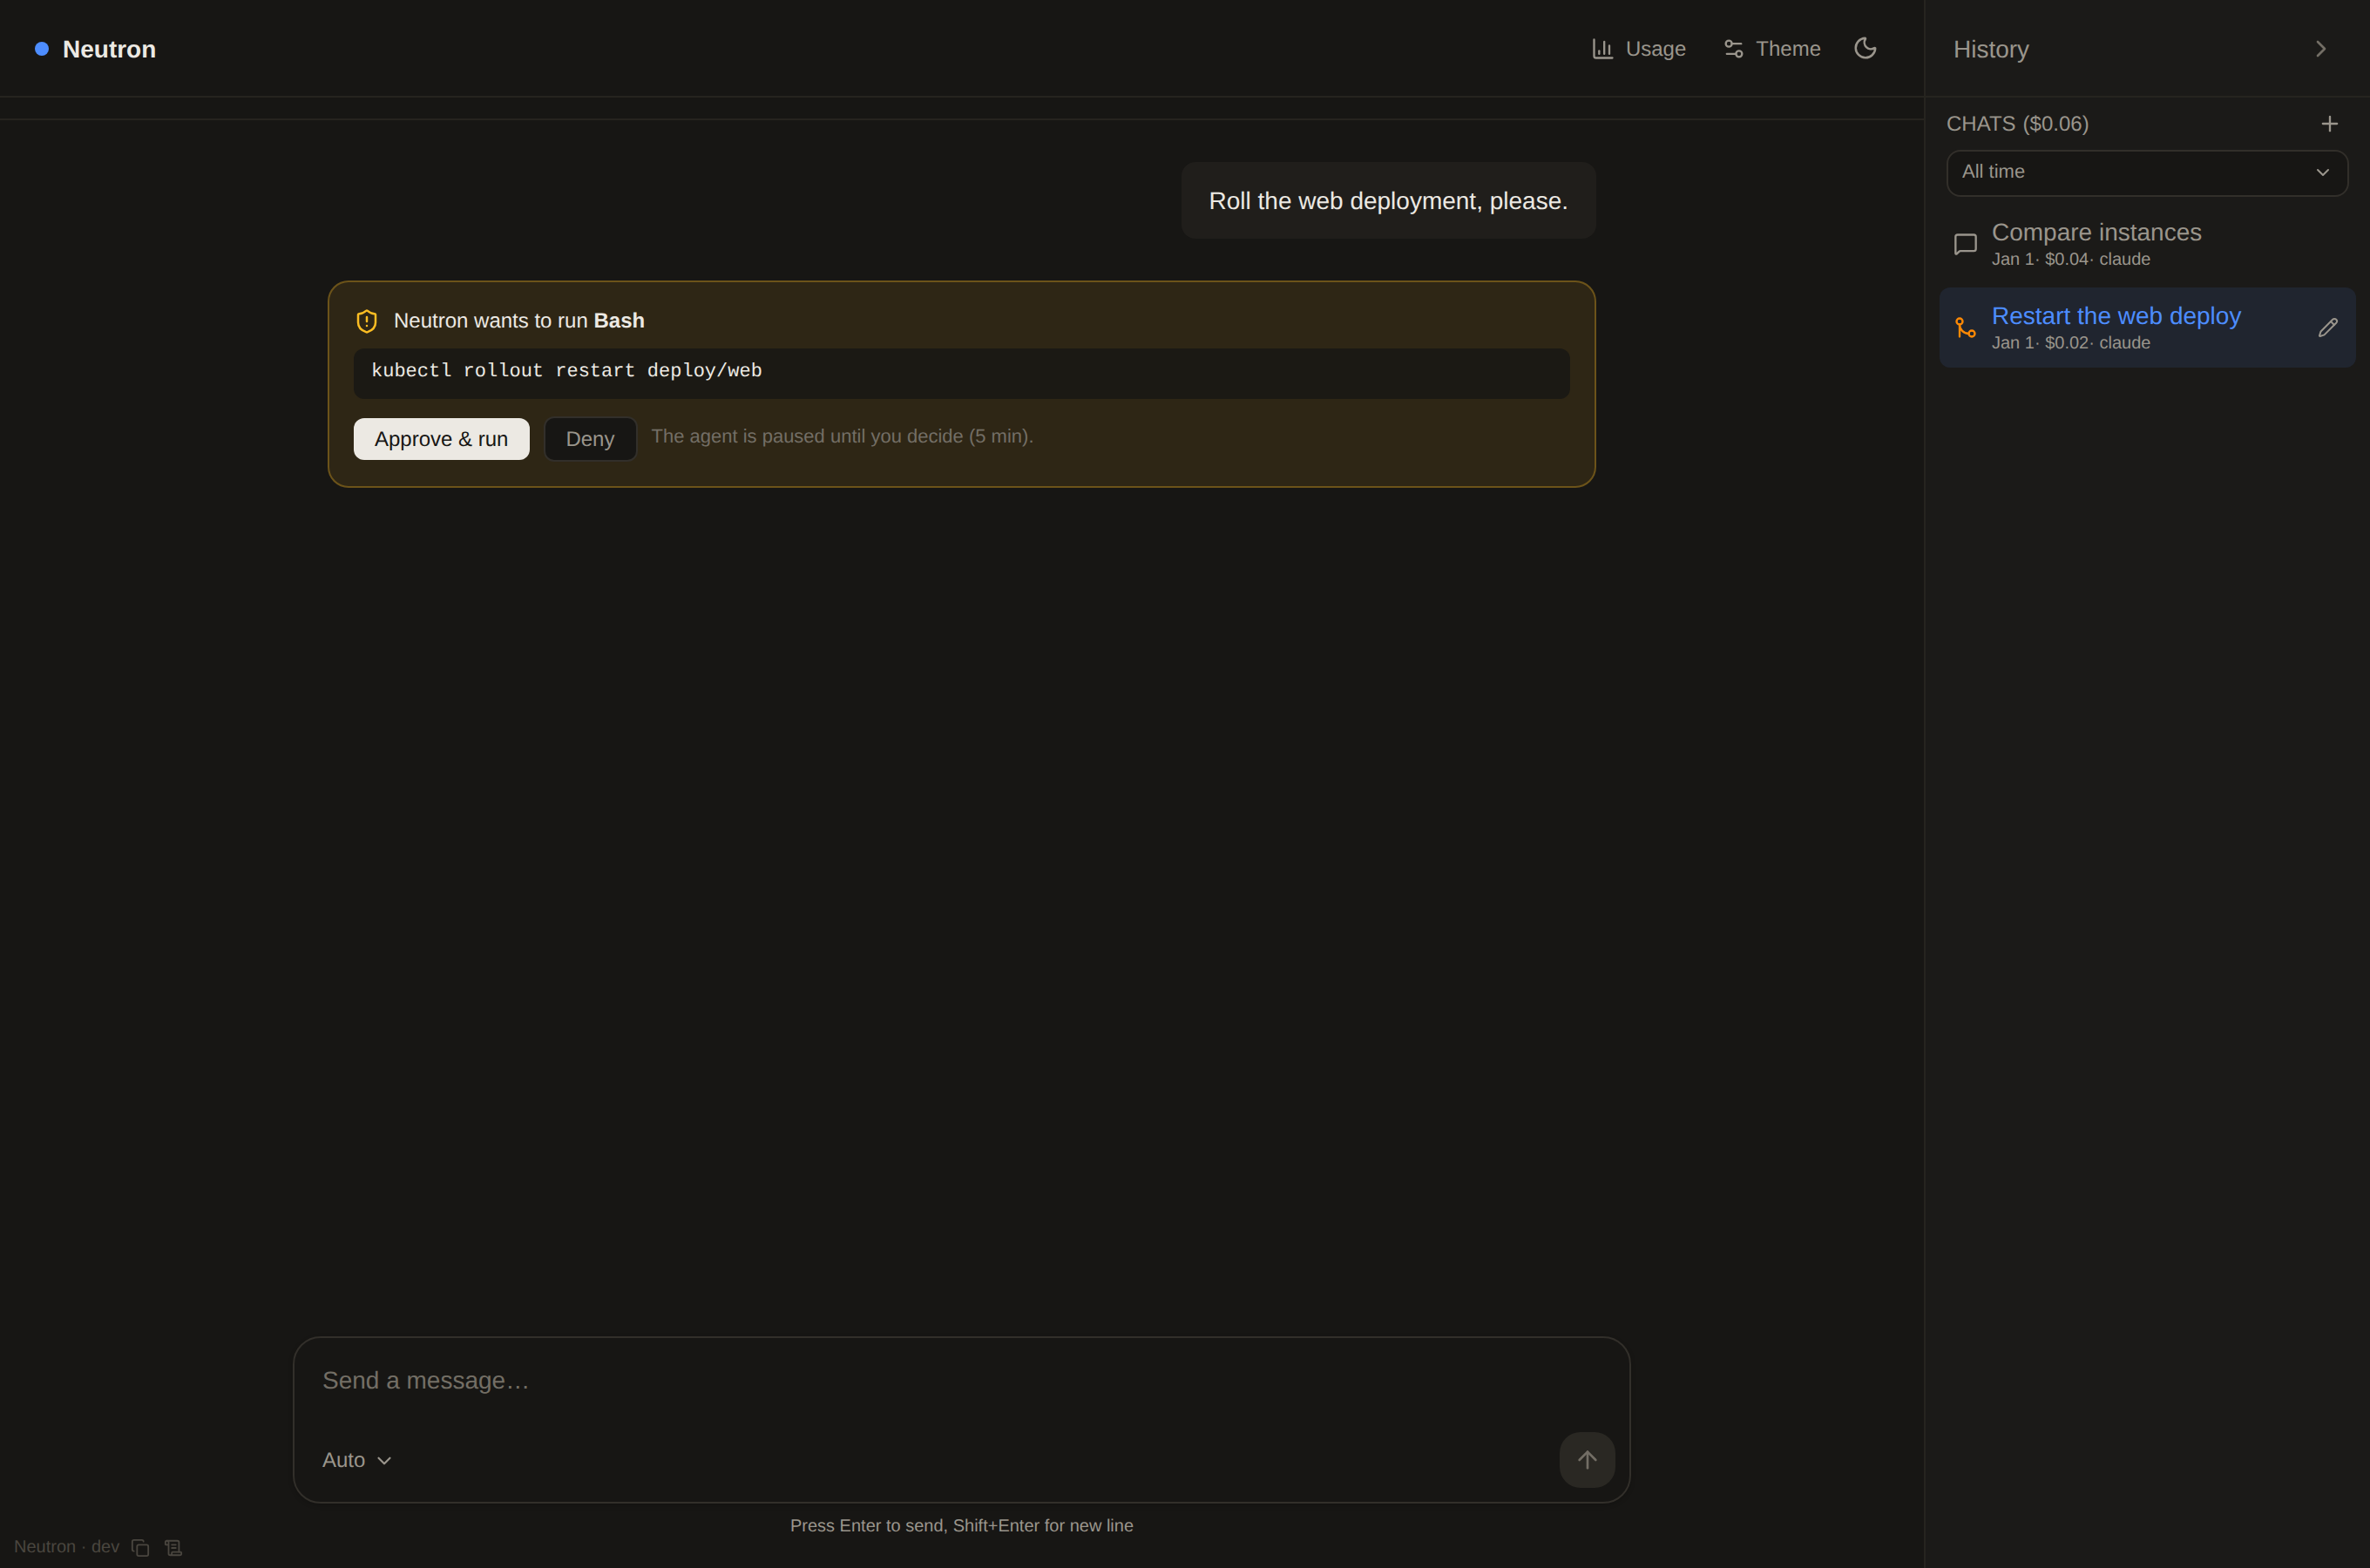Click the CHATS ($0.06) header
2370x1568 pixels.
point(2017,124)
